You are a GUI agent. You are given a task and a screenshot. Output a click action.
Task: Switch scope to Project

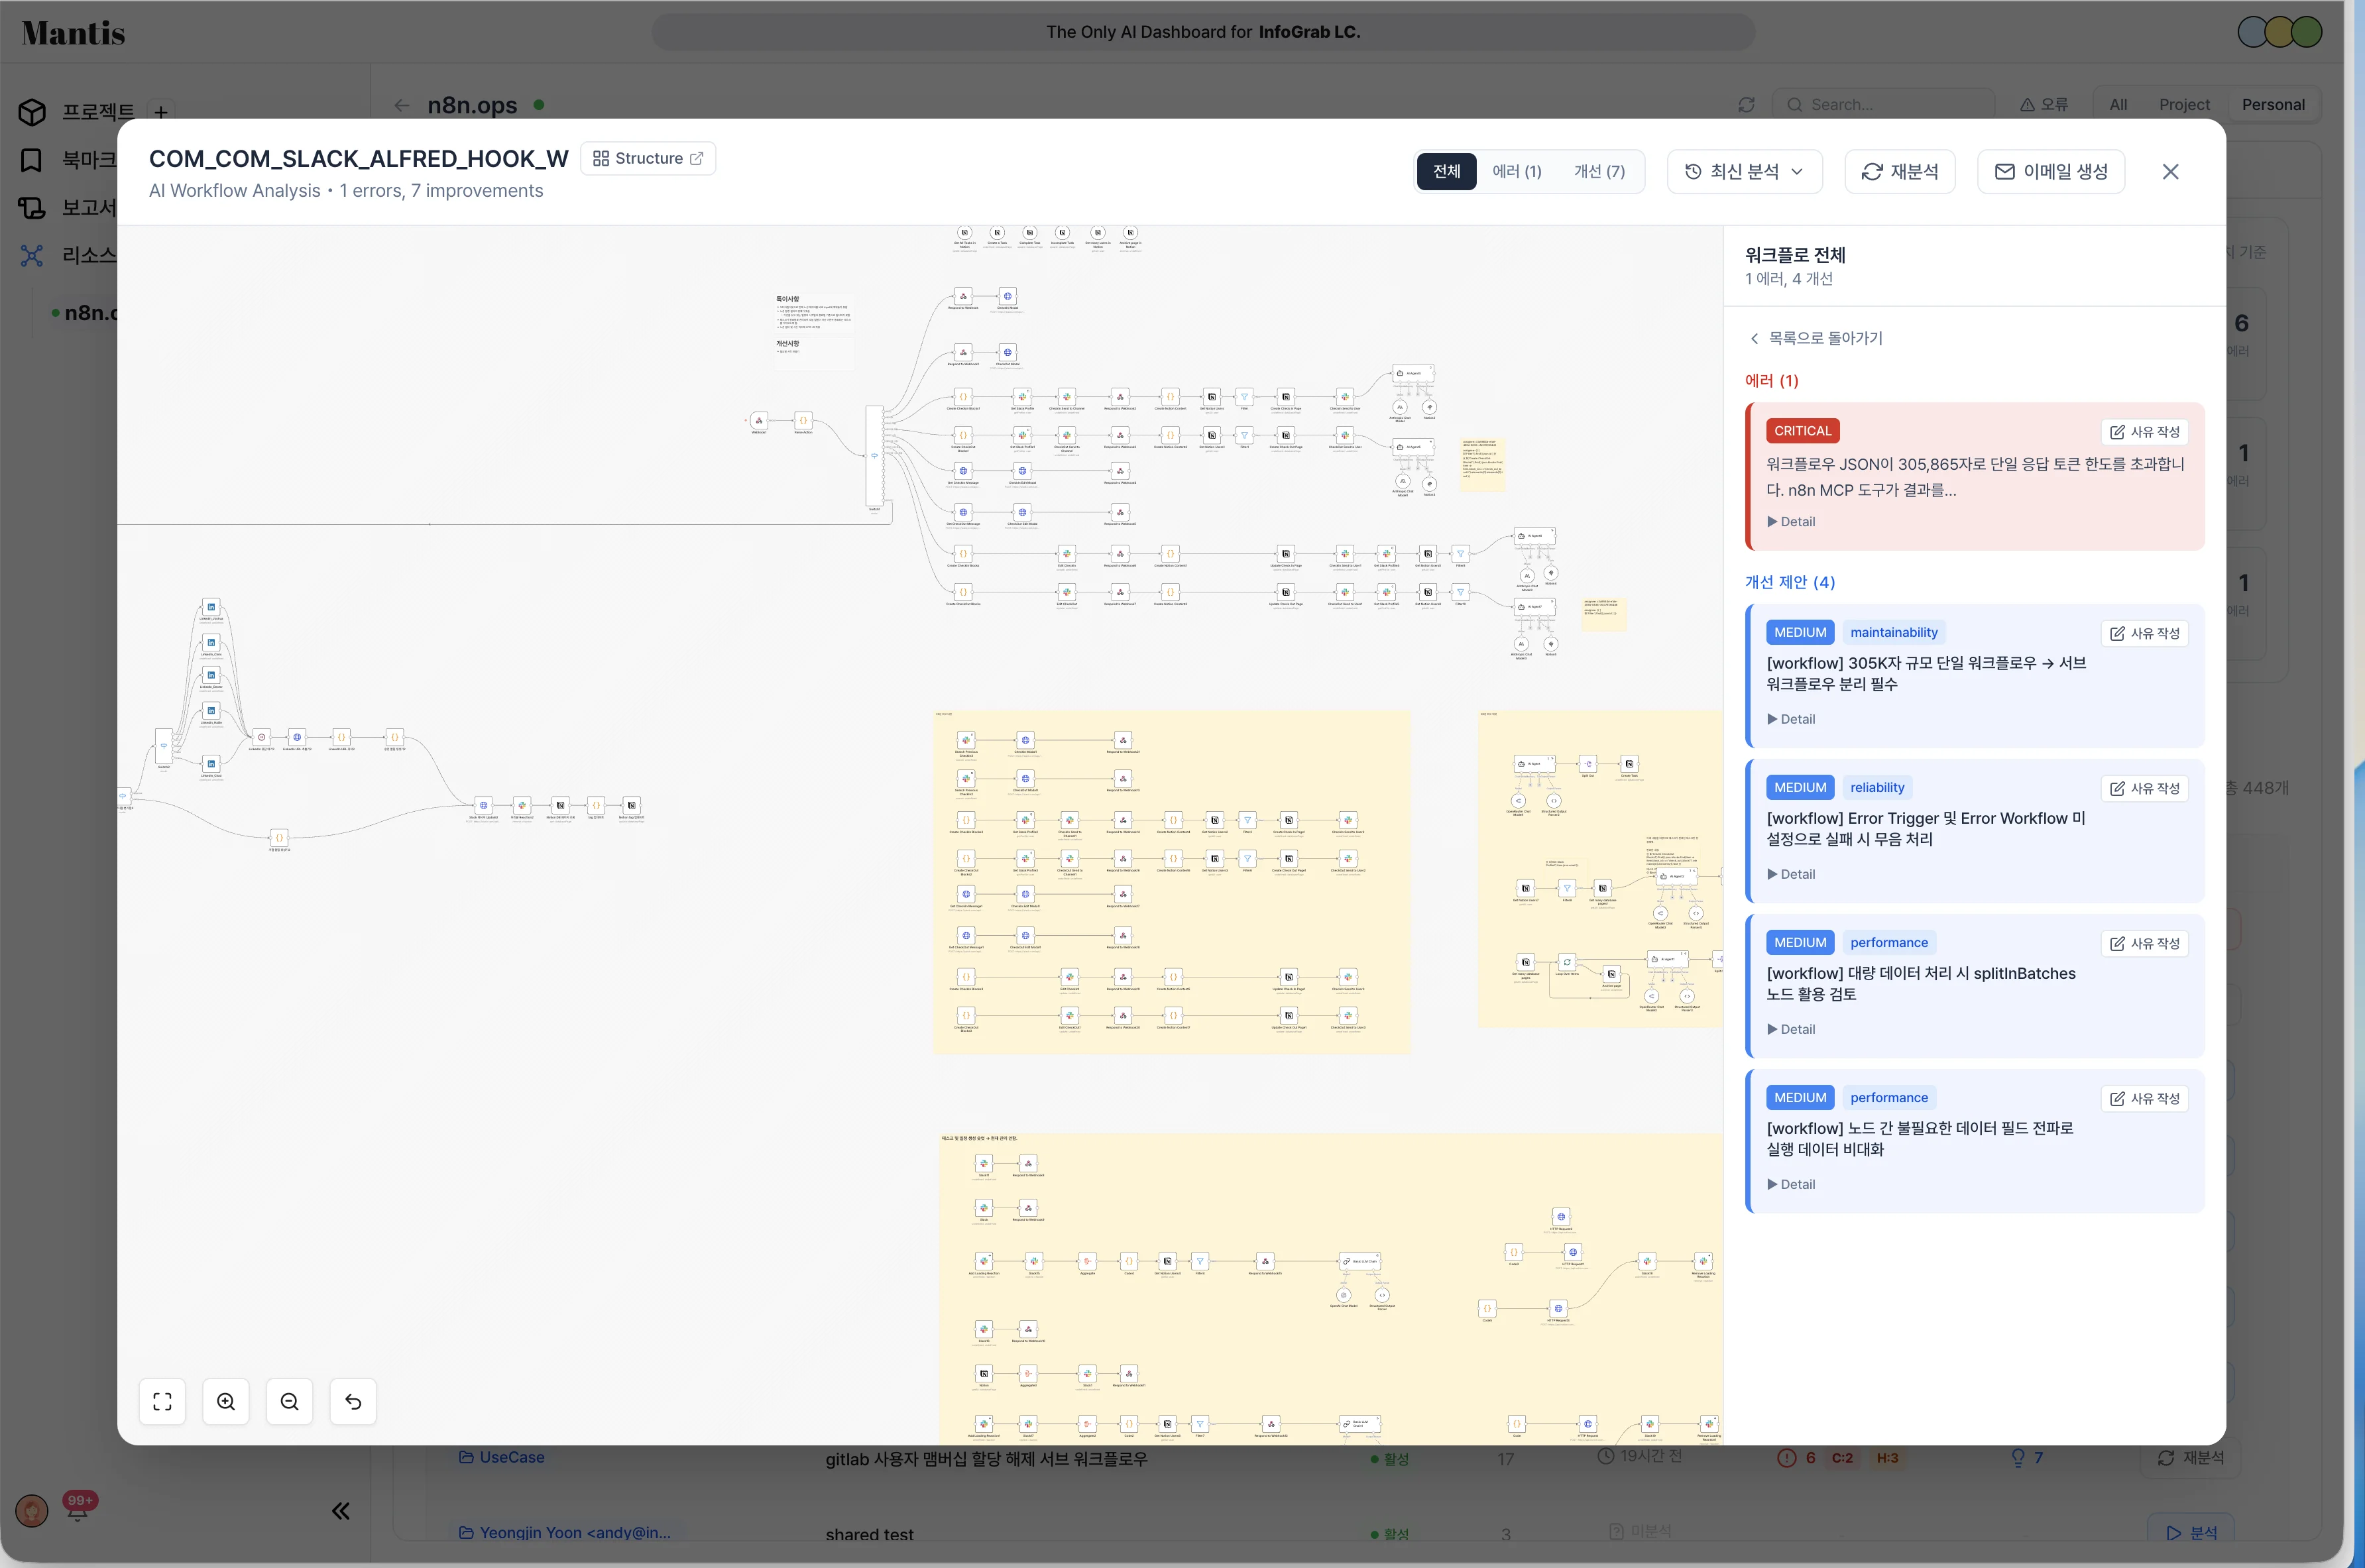2185,104
